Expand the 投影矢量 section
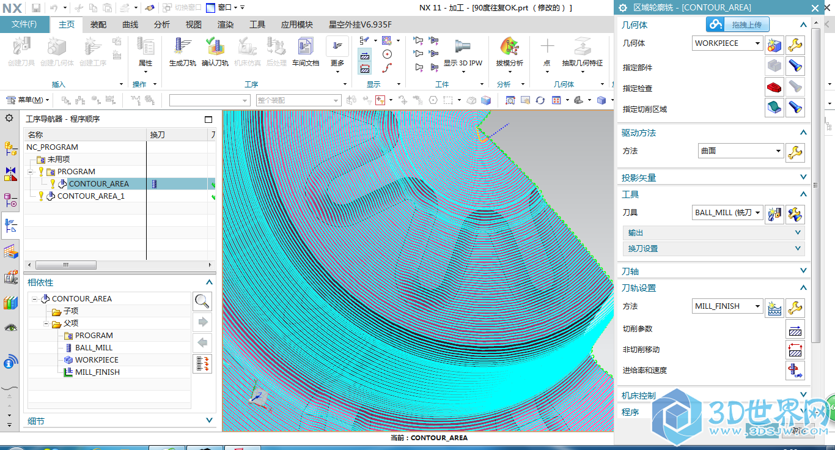The height and width of the screenshot is (450, 835). click(804, 177)
